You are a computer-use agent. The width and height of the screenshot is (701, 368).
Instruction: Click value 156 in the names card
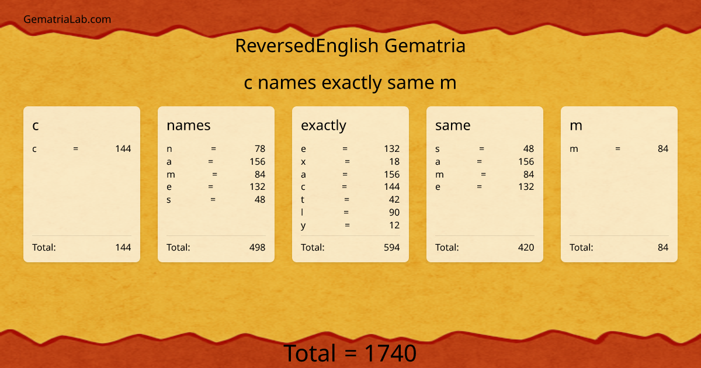pyautogui.click(x=258, y=162)
